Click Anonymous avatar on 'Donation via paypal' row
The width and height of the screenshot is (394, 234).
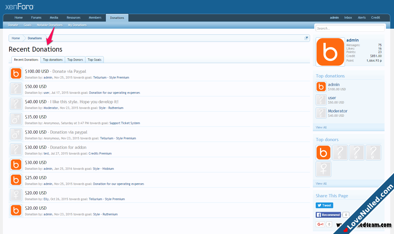(16, 134)
